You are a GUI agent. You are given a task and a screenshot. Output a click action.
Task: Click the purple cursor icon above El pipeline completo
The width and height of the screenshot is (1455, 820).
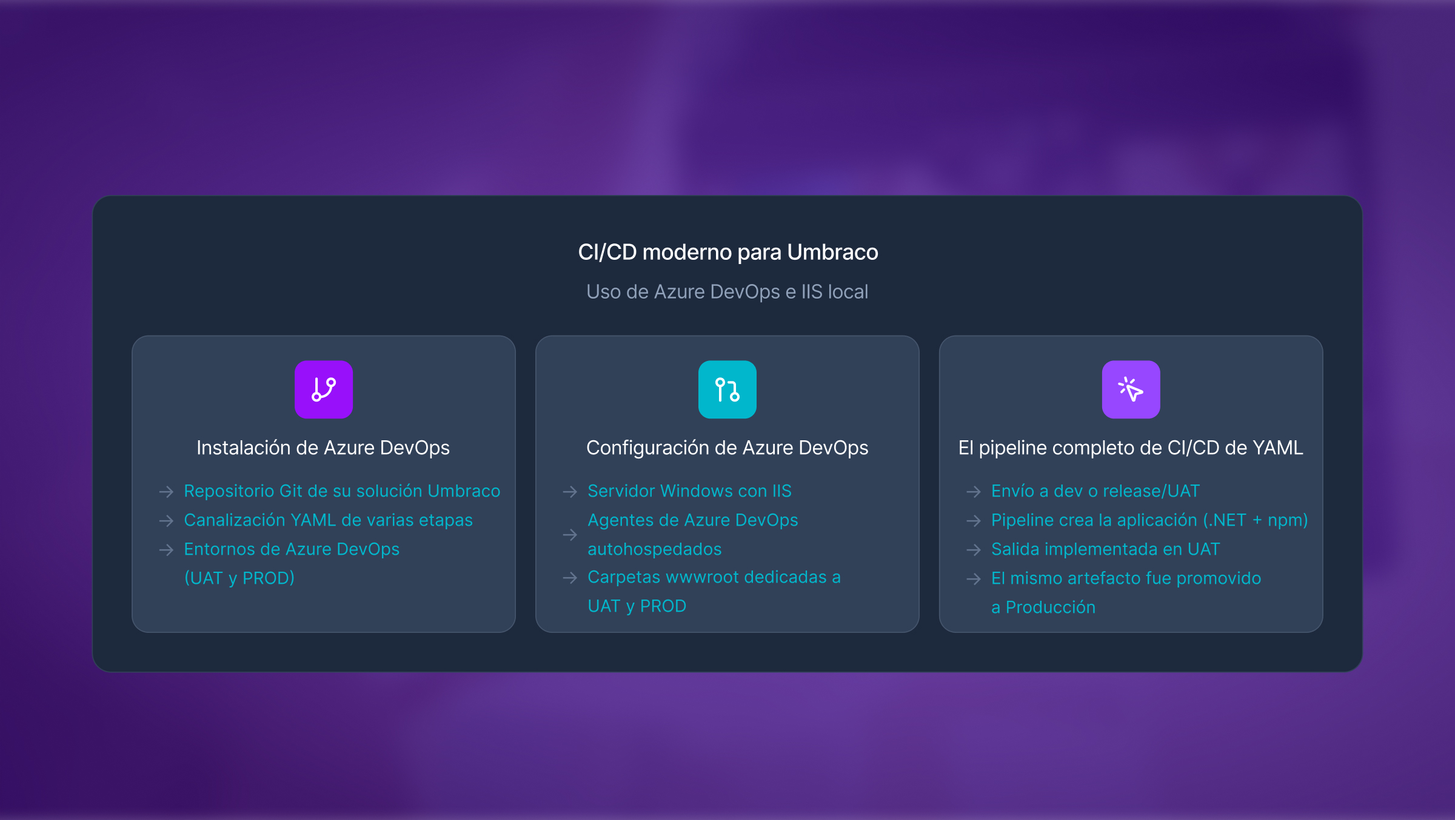pyautogui.click(x=1131, y=389)
